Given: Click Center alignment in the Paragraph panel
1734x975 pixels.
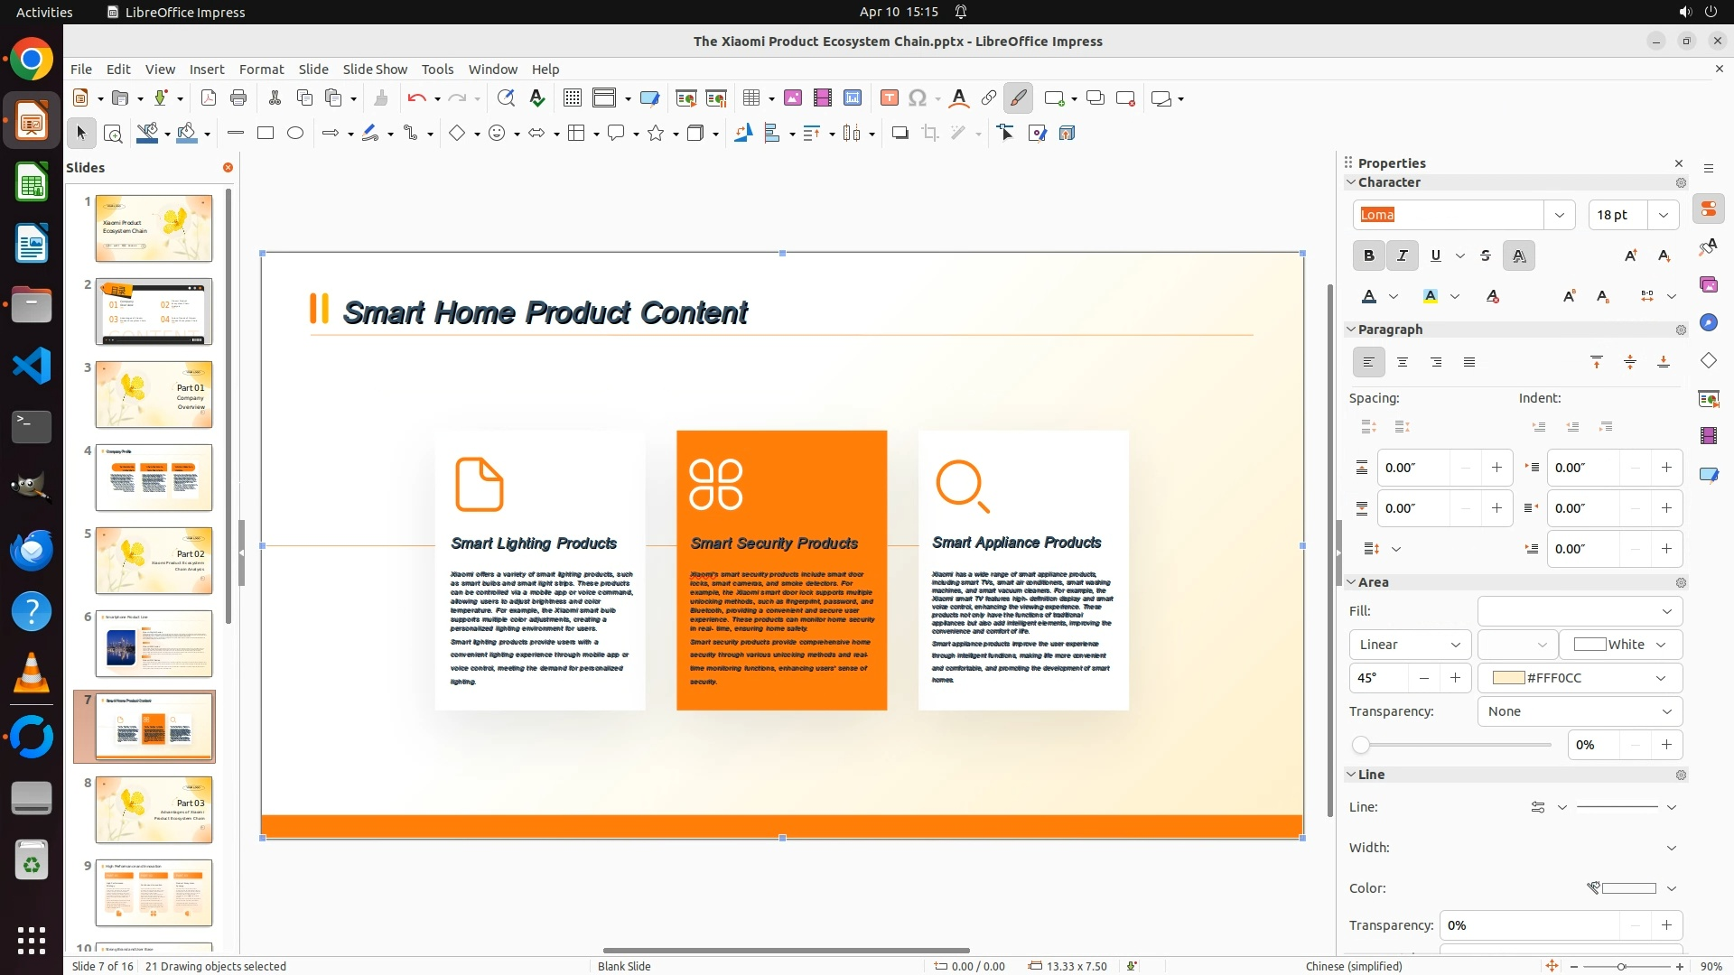Looking at the screenshot, I should [1403, 362].
